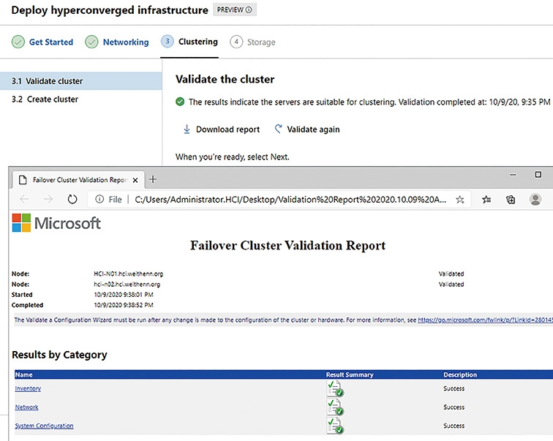The width and height of the screenshot is (553, 441).
Task: Reload the validation report page
Action: [x=72, y=200]
